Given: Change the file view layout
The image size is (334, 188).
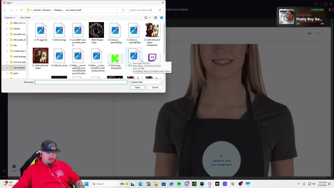Looking at the screenshot, I should (x=146, y=17).
